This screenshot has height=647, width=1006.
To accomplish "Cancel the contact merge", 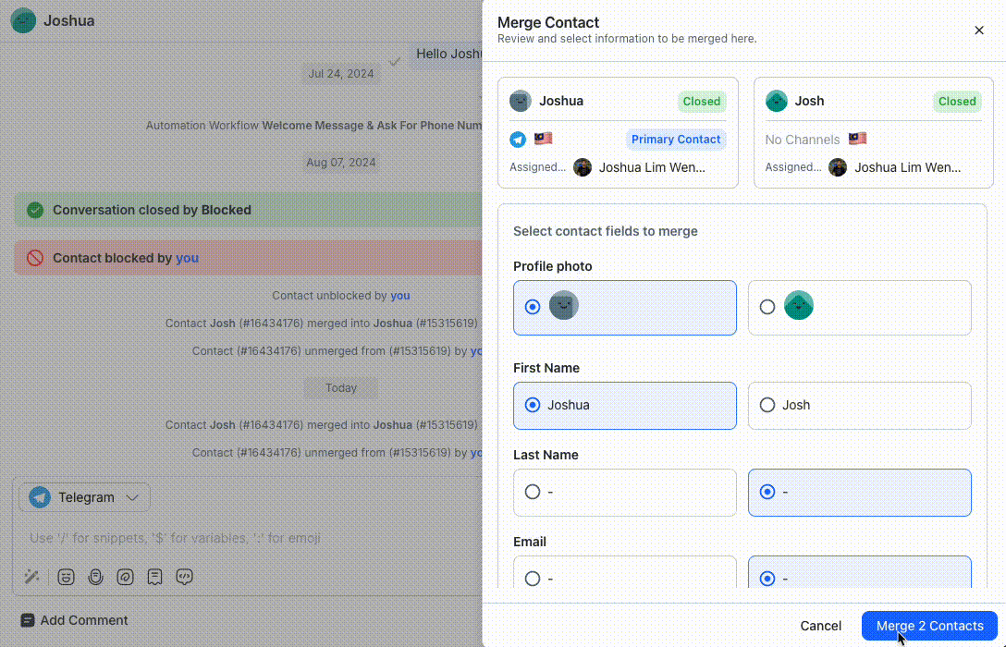I will tap(820, 626).
